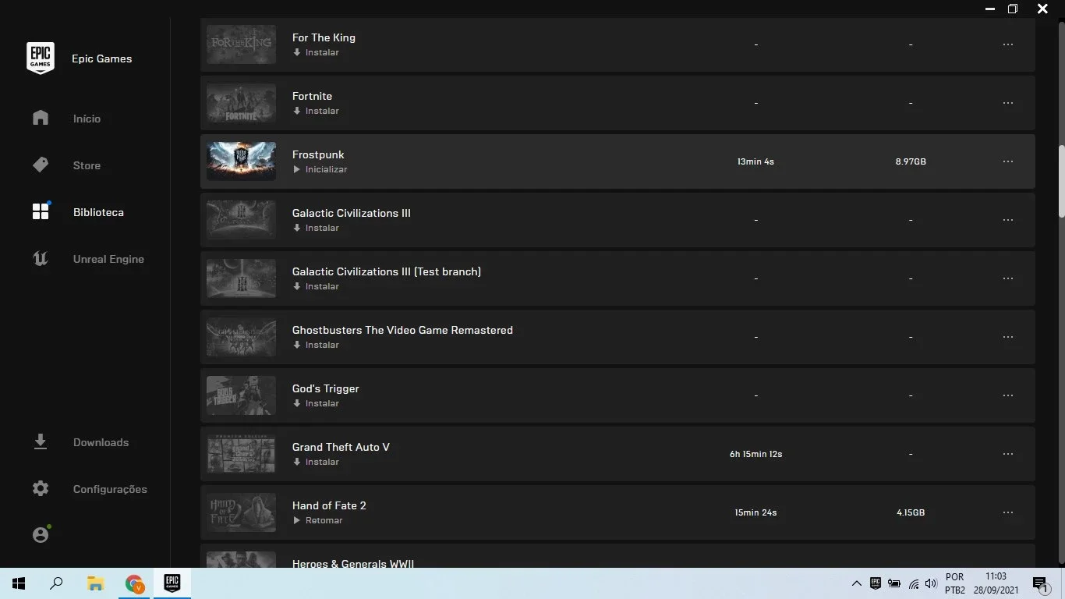Open Chrome from the taskbar
1065x599 pixels.
click(x=134, y=583)
